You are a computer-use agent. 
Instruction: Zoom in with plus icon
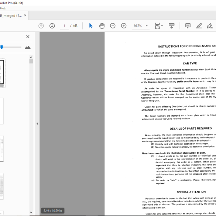tap(124, 26)
